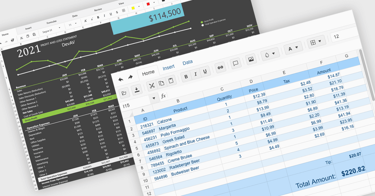This screenshot has height=196, width=375.
Task: Pick the red font color swatch
Action: tap(148, 4)
